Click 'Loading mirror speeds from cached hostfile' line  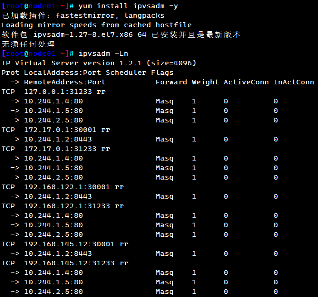97,25
